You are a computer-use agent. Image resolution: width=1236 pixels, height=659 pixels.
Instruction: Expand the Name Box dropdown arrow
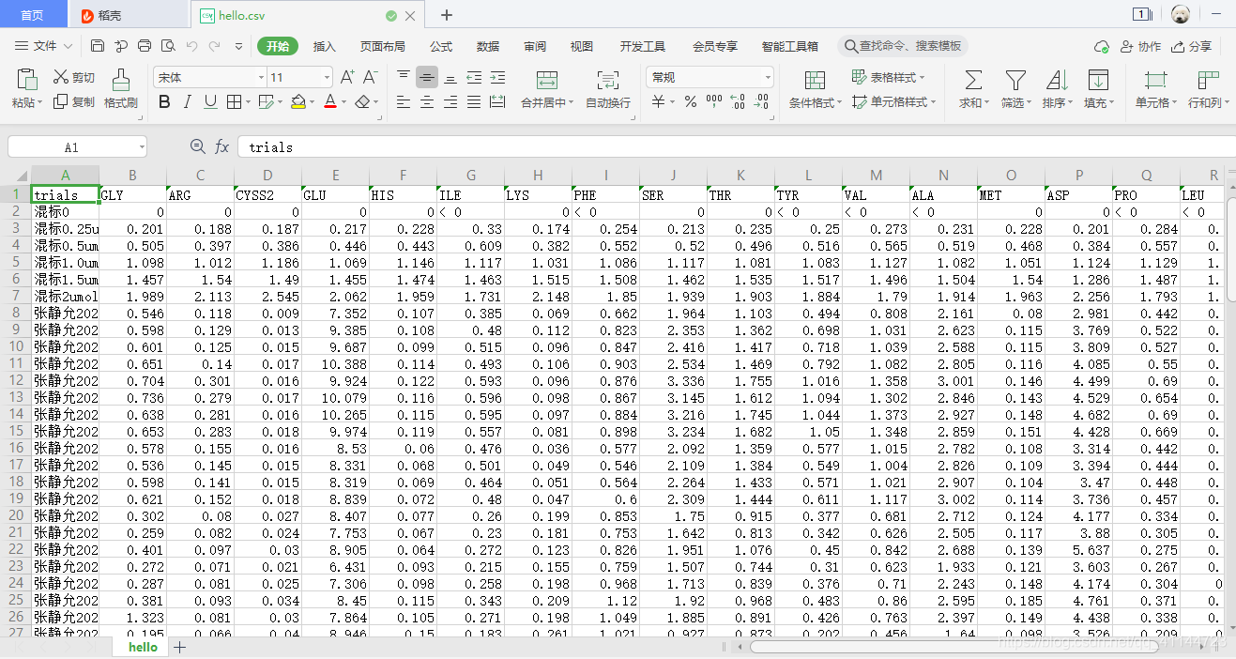(x=141, y=146)
